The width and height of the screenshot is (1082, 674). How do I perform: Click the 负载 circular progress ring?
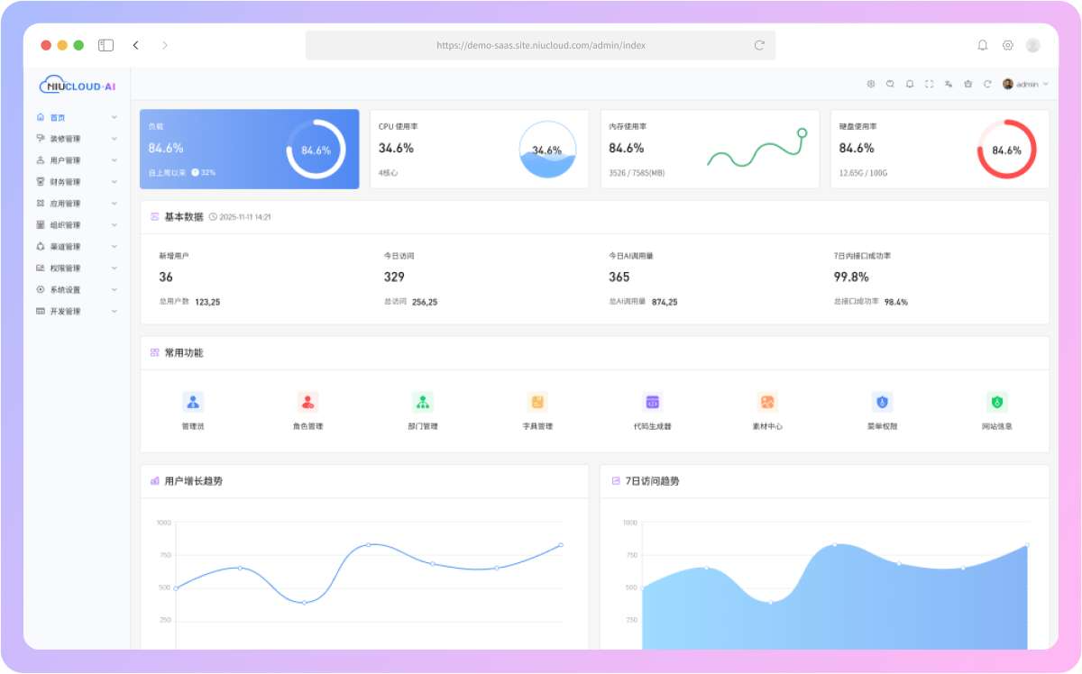pos(316,150)
